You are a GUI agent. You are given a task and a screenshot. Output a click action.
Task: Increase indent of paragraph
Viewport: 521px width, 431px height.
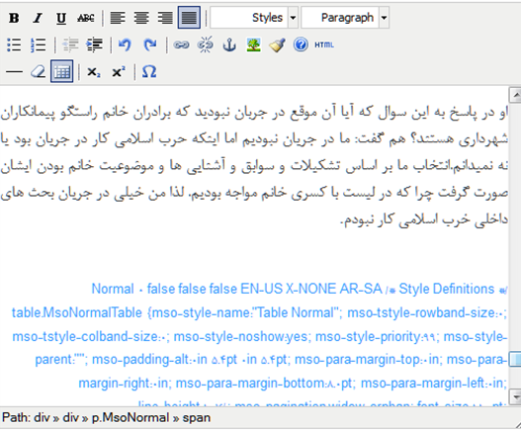[x=94, y=44]
